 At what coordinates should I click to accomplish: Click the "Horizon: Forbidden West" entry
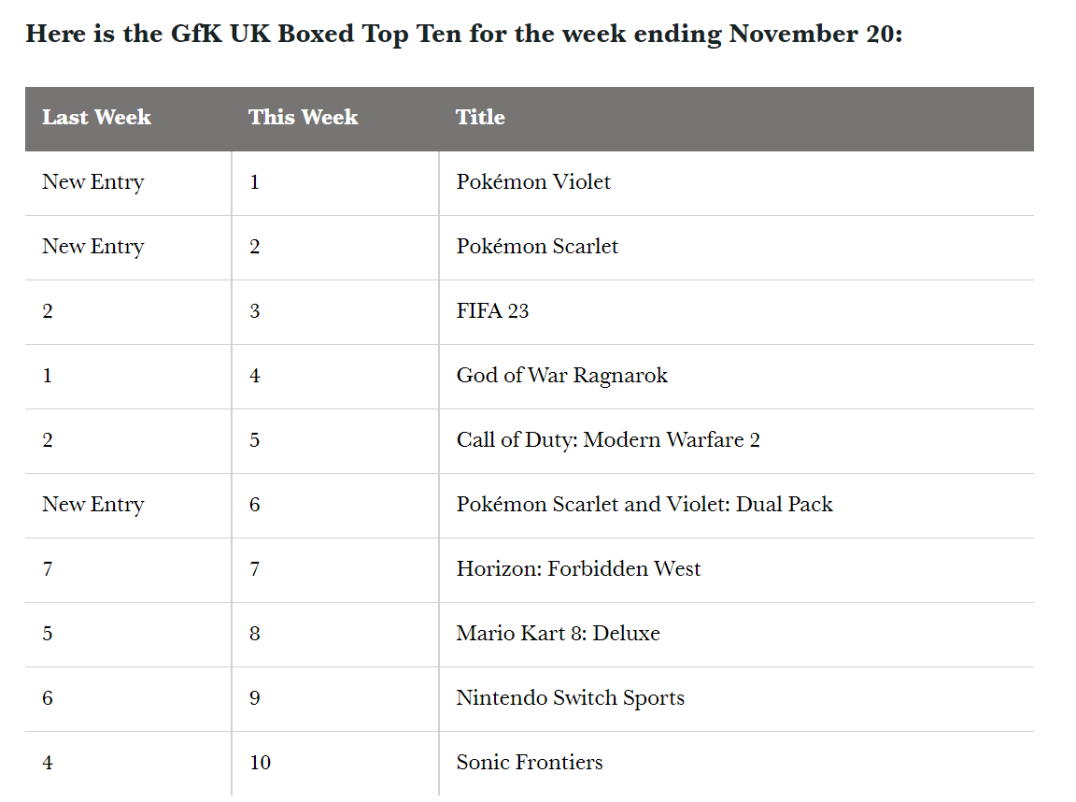[x=578, y=569]
